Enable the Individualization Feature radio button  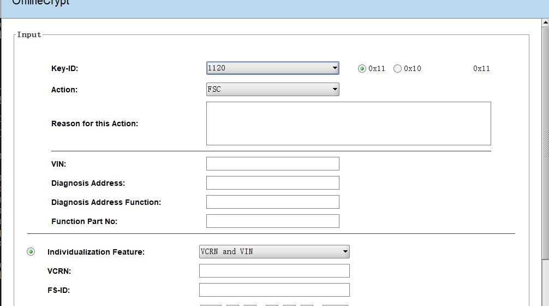31,252
